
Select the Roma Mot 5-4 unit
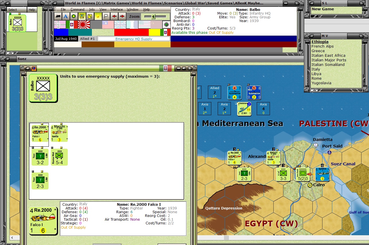coord(59,157)
